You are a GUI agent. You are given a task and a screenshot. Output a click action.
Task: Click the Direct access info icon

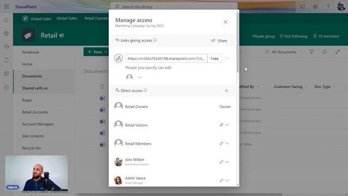pos(145,90)
